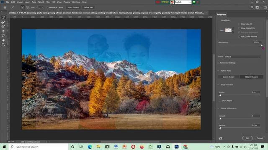268x150 pixels.
Task: Toggle the Show Original checkbox
Action: coord(239,28)
